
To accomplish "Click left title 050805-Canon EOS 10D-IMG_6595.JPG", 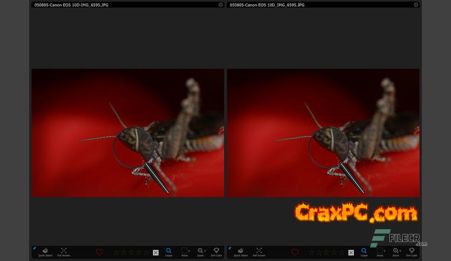I will 71,5.
